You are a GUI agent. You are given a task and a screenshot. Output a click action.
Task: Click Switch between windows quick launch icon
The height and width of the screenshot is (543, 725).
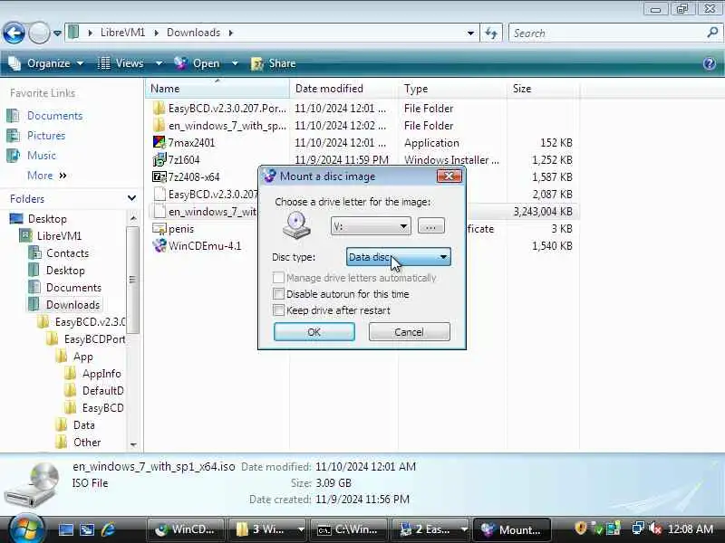click(87, 529)
